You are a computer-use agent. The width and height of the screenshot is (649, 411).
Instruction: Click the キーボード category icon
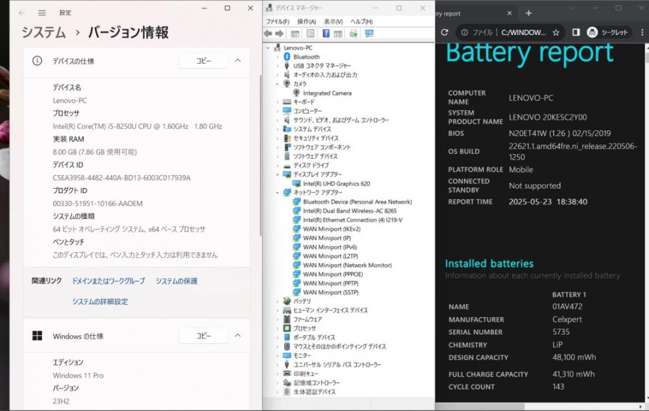[x=287, y=102]
